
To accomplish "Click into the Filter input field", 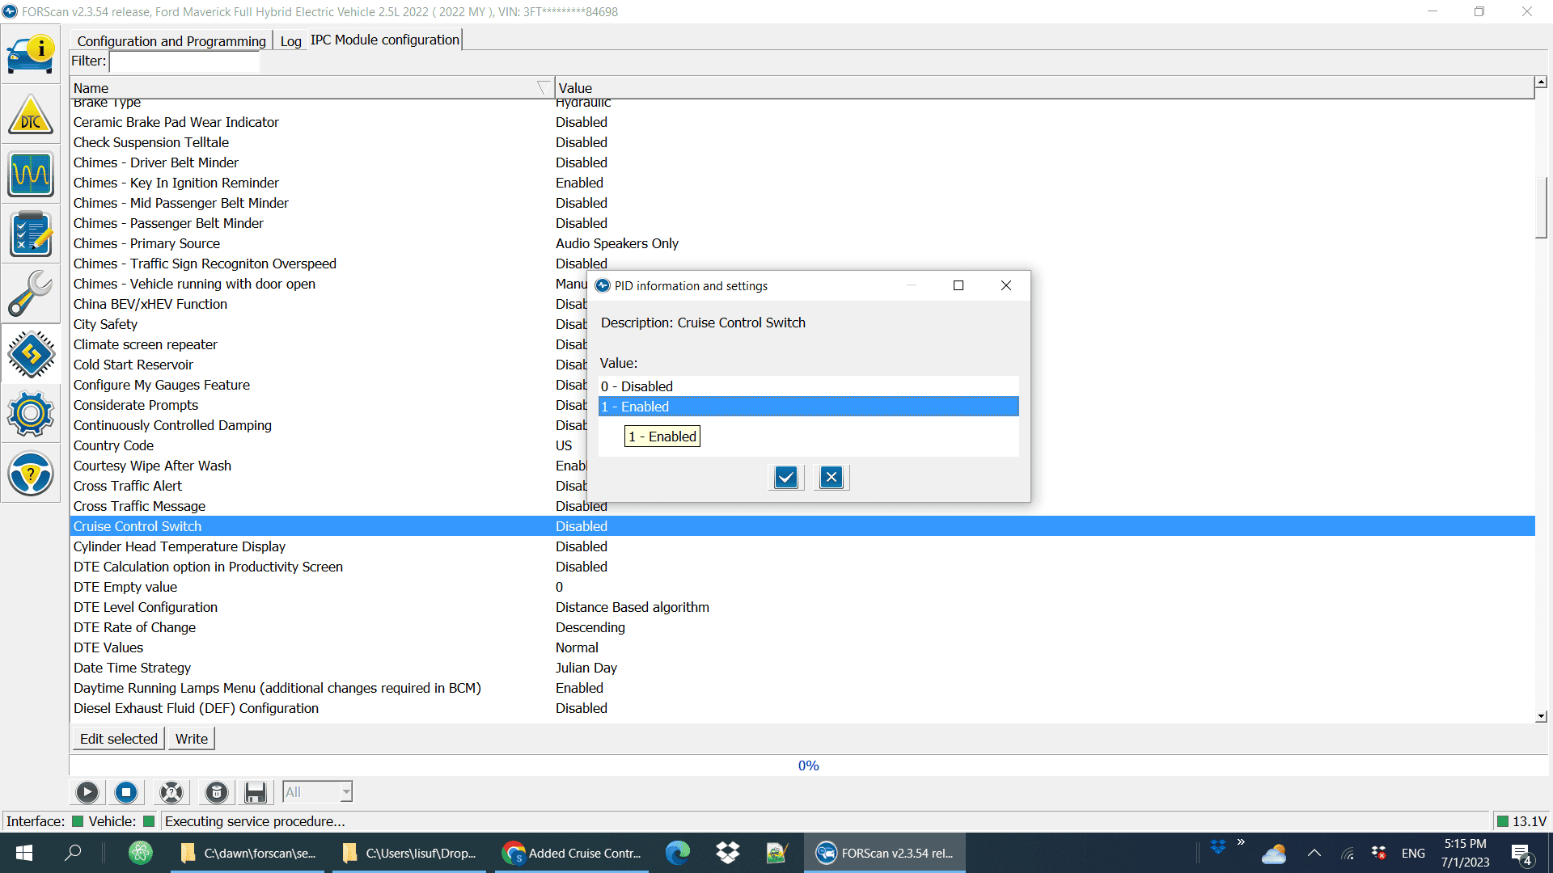I will [x=184, y=61].
